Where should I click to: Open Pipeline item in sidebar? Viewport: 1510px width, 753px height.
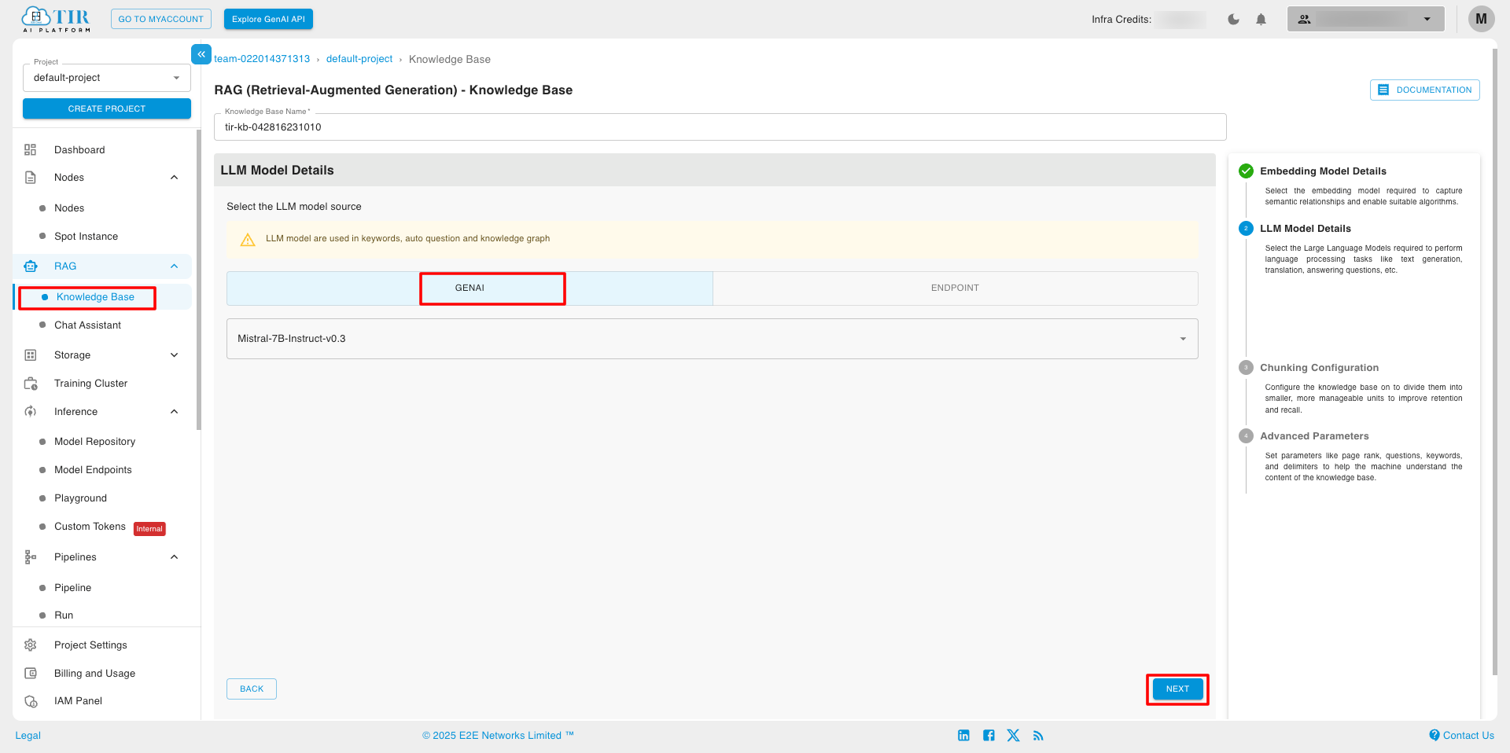tap(72, 588)
